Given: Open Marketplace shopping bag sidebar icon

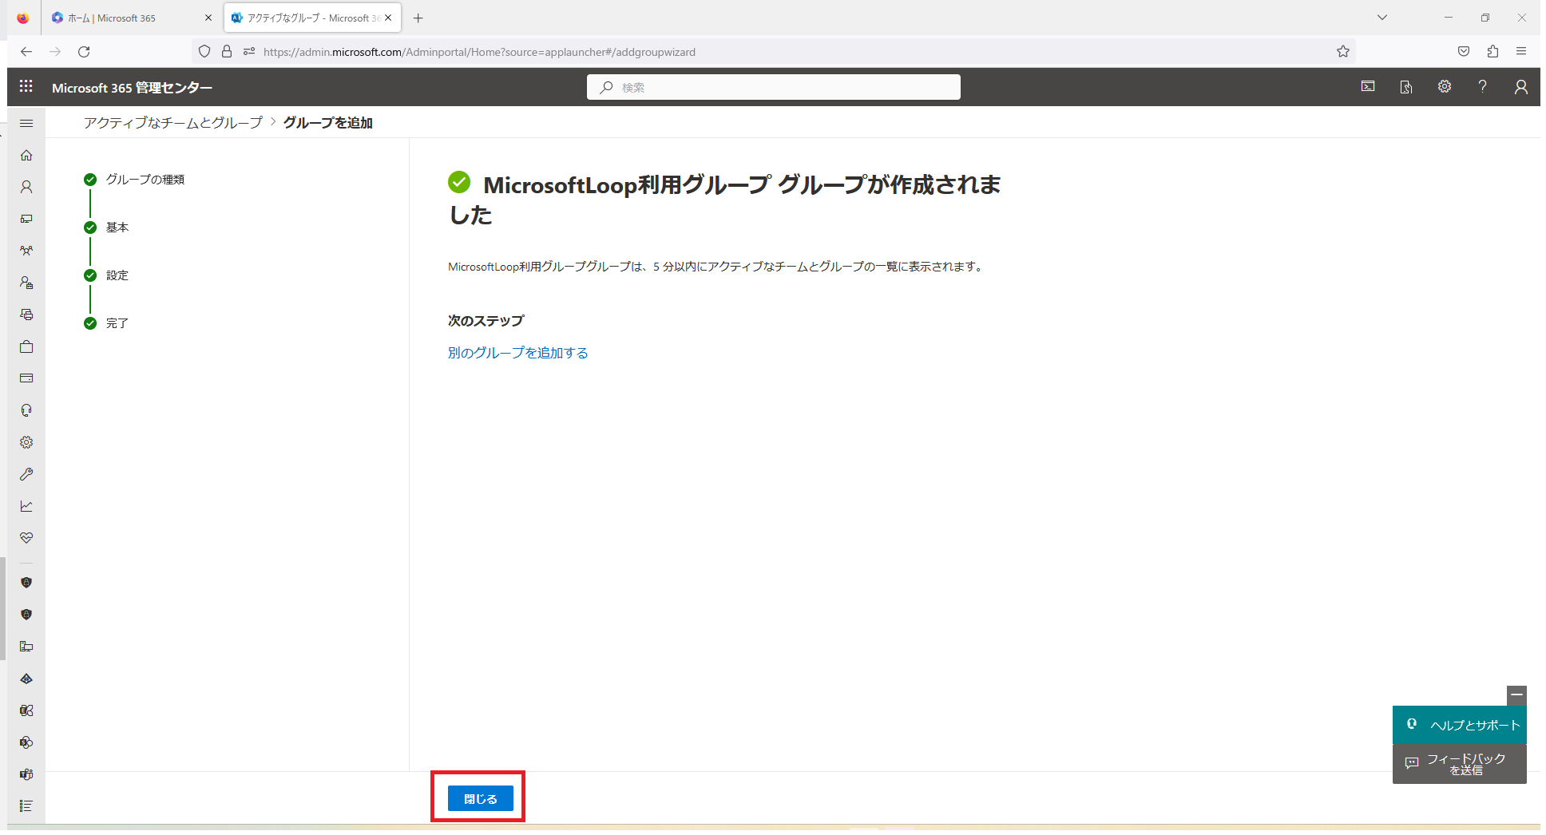Looking at the screenshot, I should pyautogui.click(x=26, y=346).
